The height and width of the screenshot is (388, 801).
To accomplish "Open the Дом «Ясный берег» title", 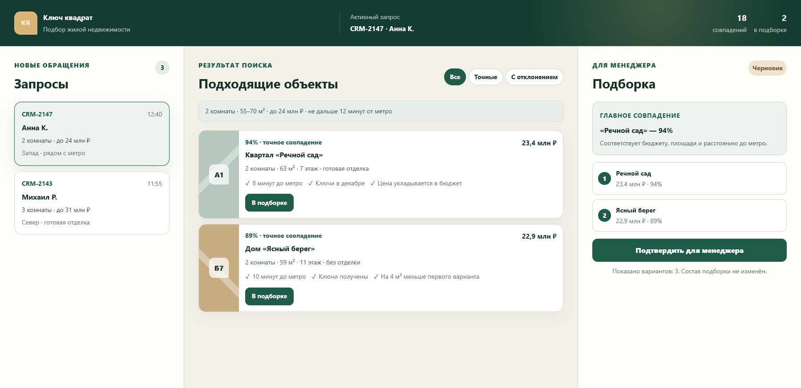I will 280,249.
